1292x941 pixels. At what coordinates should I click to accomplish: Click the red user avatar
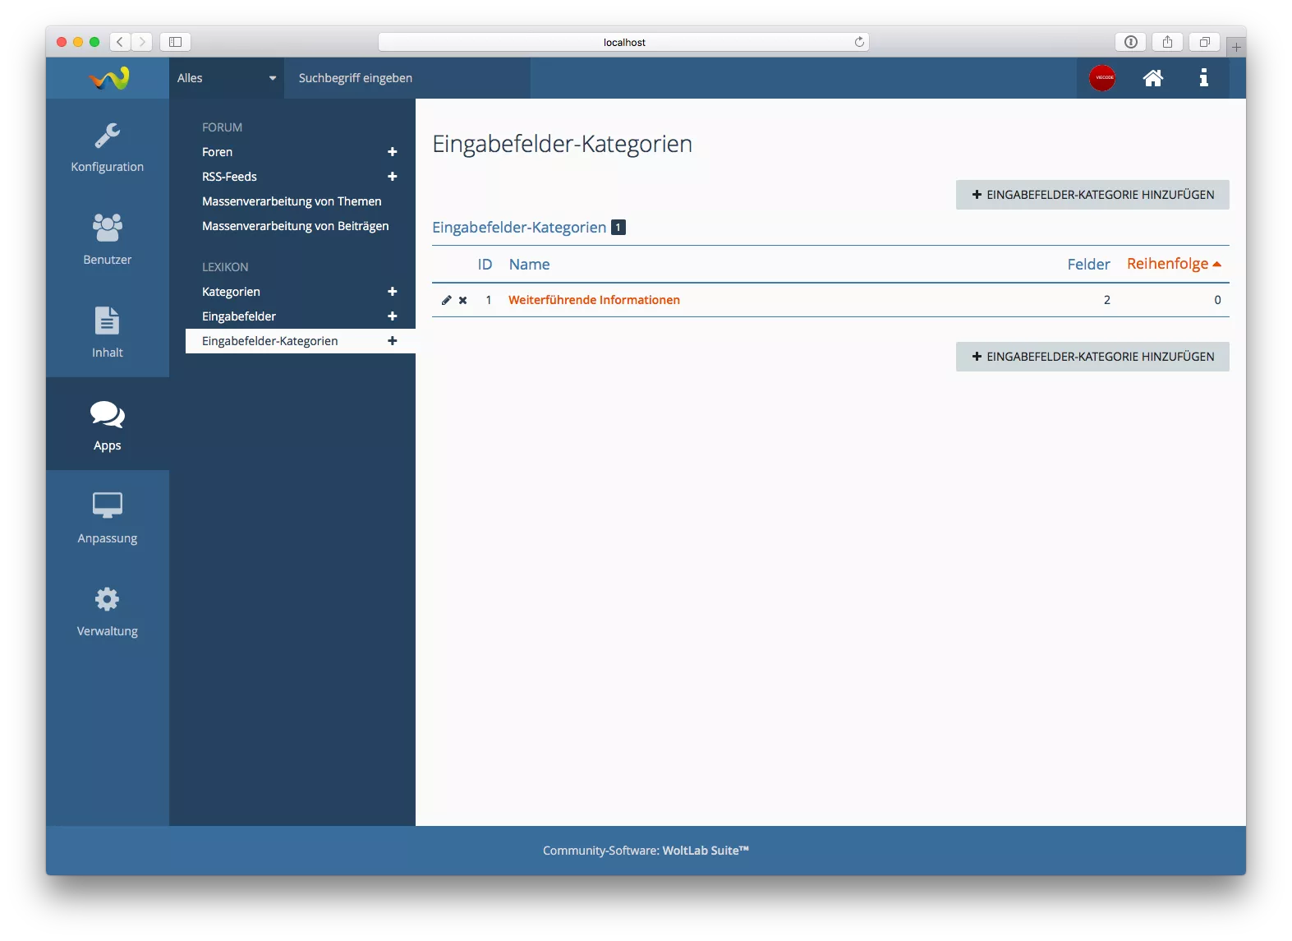[x=1102, y=78]
